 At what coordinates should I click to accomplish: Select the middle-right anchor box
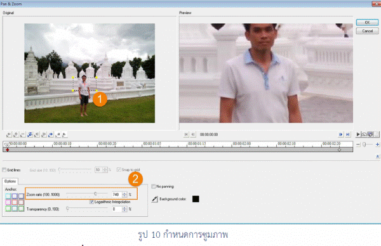click(x=21, y=202)
